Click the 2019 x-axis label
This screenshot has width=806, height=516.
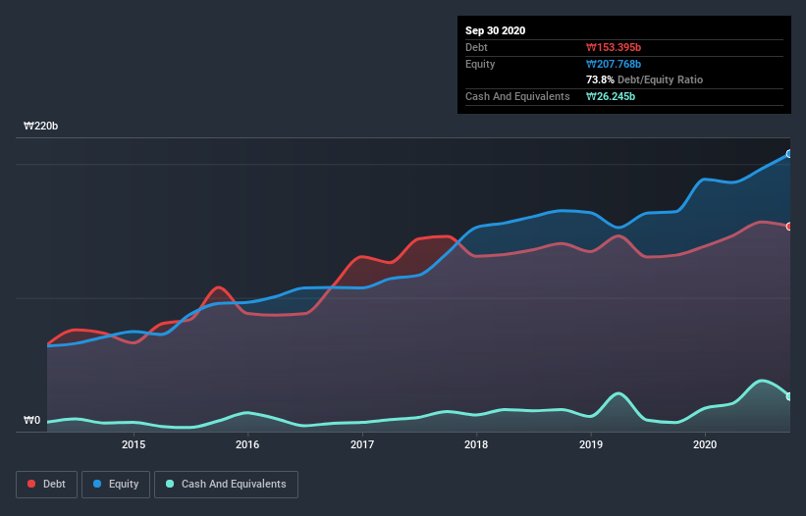(591, 444)
